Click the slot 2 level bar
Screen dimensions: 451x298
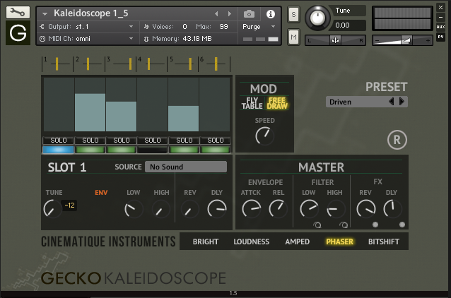pos(90,112)
